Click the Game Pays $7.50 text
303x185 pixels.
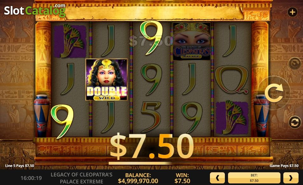[x=284, y=166]
